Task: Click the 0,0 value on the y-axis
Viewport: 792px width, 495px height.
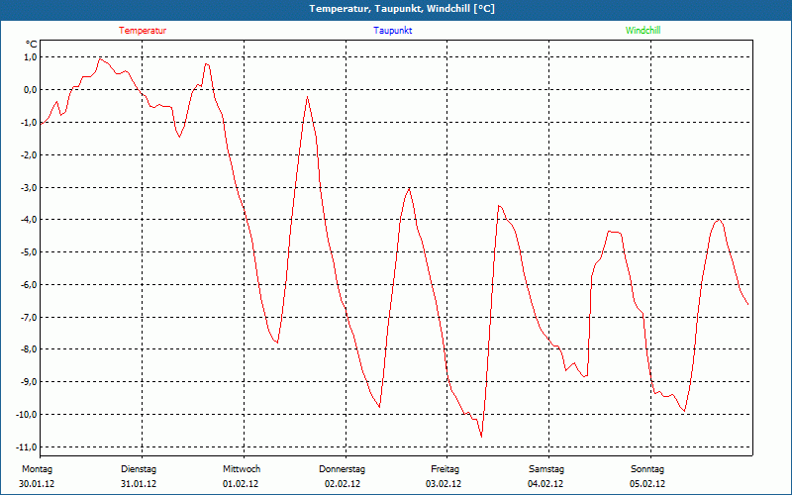Action: 30,90
